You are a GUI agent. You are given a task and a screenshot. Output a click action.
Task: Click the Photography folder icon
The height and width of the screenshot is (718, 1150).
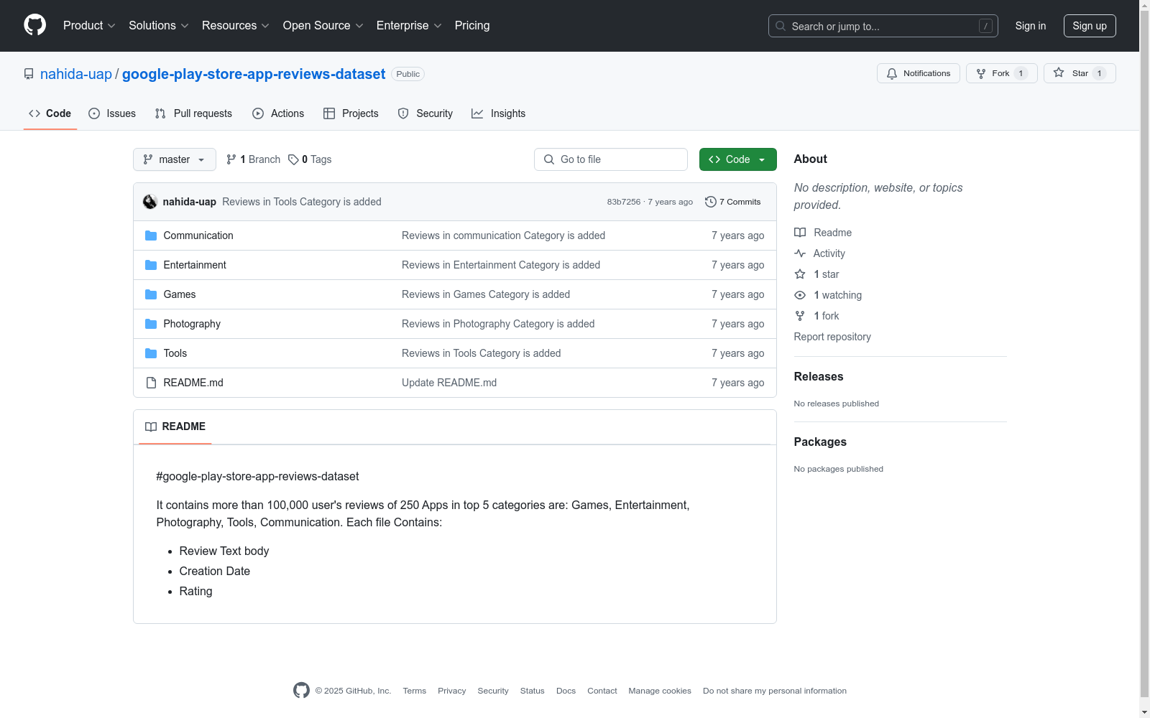(x=151, y=324)
